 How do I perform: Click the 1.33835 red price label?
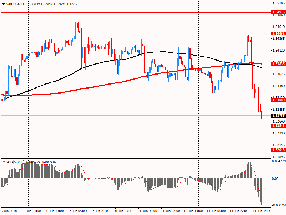[x=278, y=64]
